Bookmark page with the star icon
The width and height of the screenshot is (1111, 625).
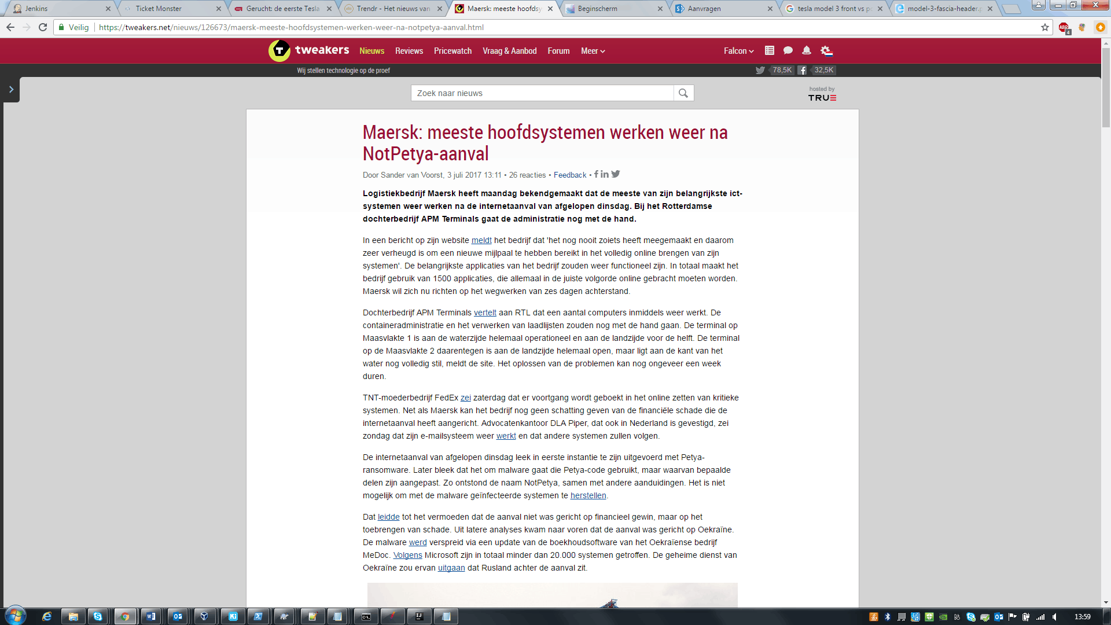1044,27
